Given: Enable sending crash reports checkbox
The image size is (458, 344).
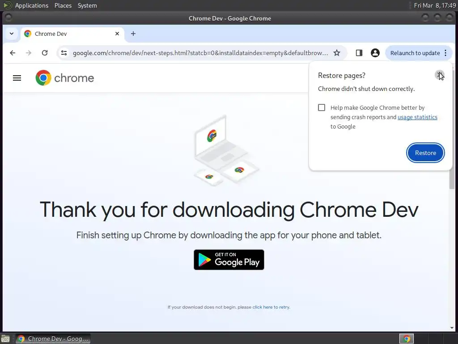Looking at the screenshot, I should 322,107.
